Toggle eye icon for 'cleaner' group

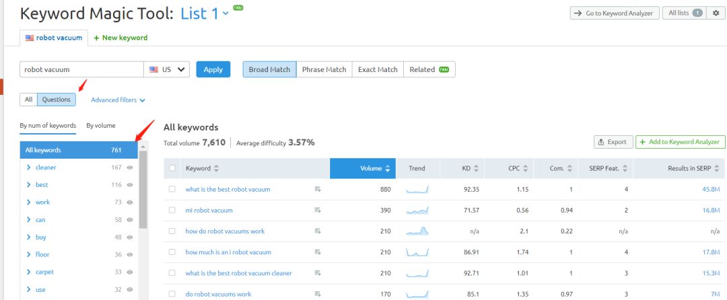click(x=129, y=167)
